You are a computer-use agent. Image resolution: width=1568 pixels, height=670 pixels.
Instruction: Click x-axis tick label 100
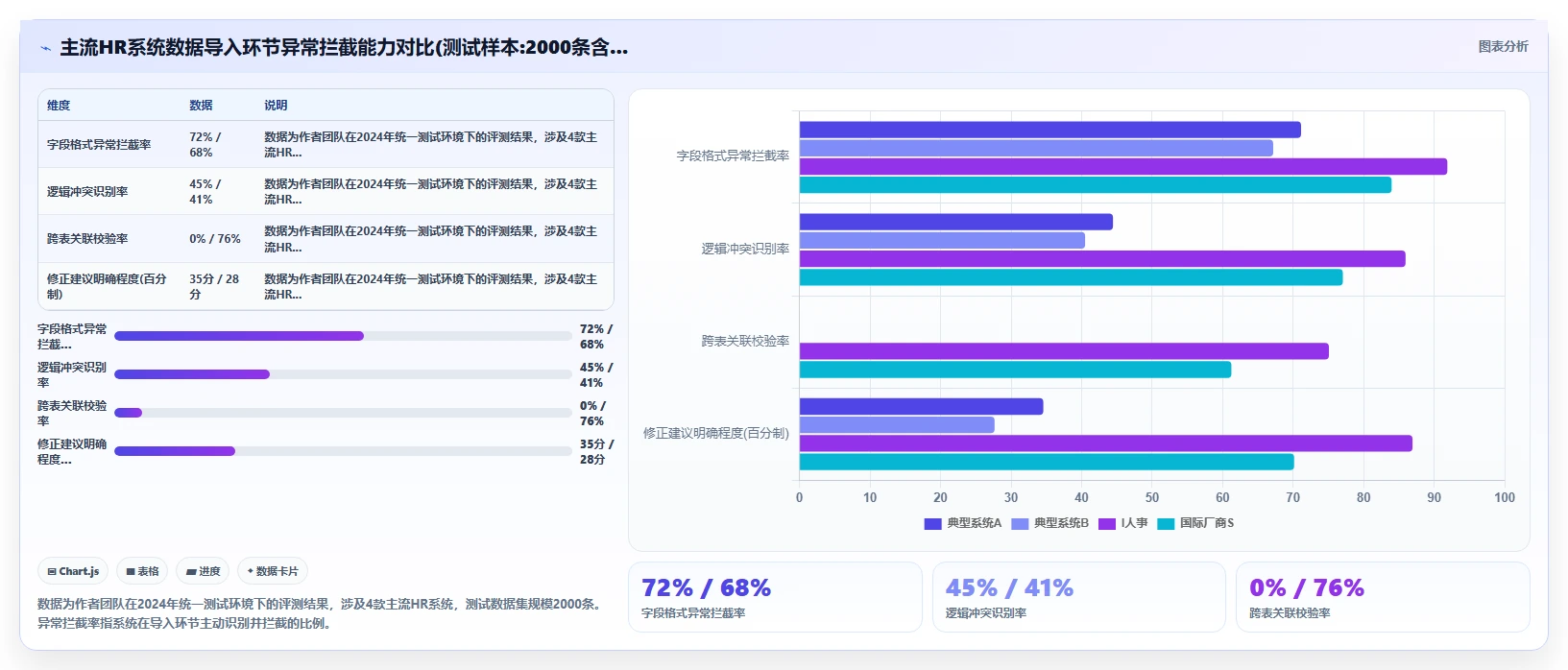1505,497
